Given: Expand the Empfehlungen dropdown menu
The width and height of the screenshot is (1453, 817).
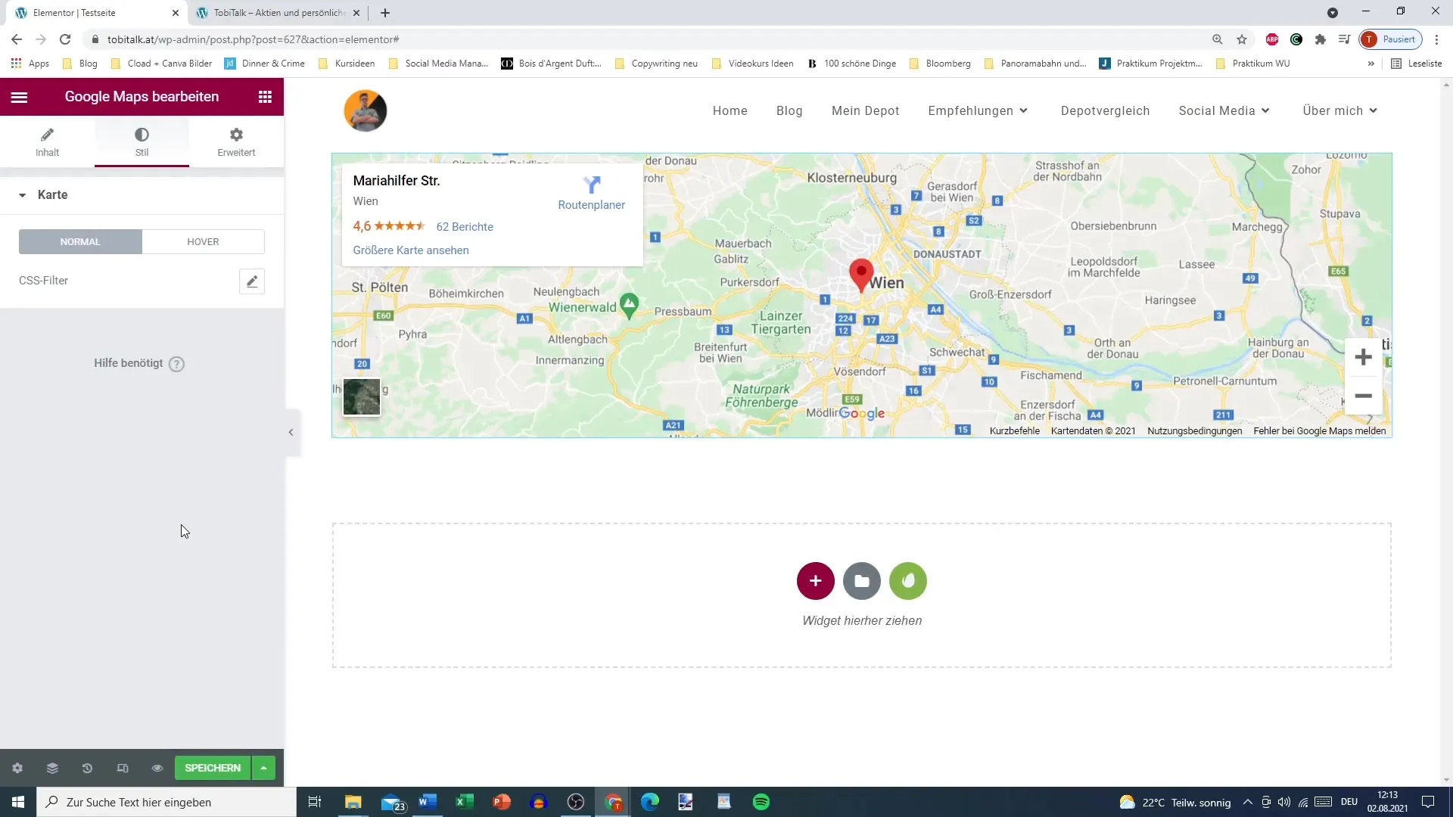Looking at the screenshot, I should coord(978,110).
